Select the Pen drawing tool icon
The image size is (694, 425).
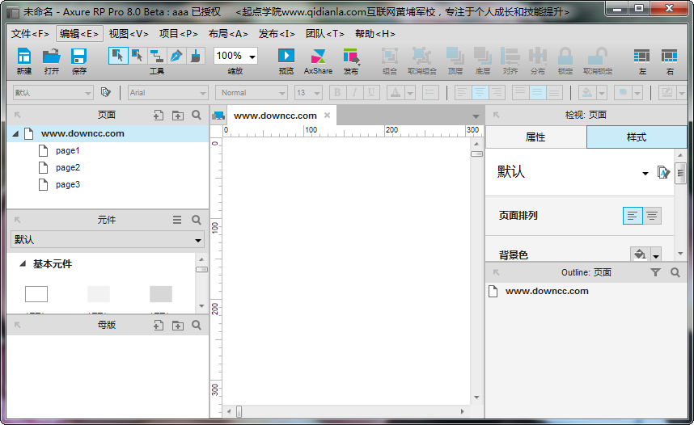pyautogui.click(x=176, y=56)
